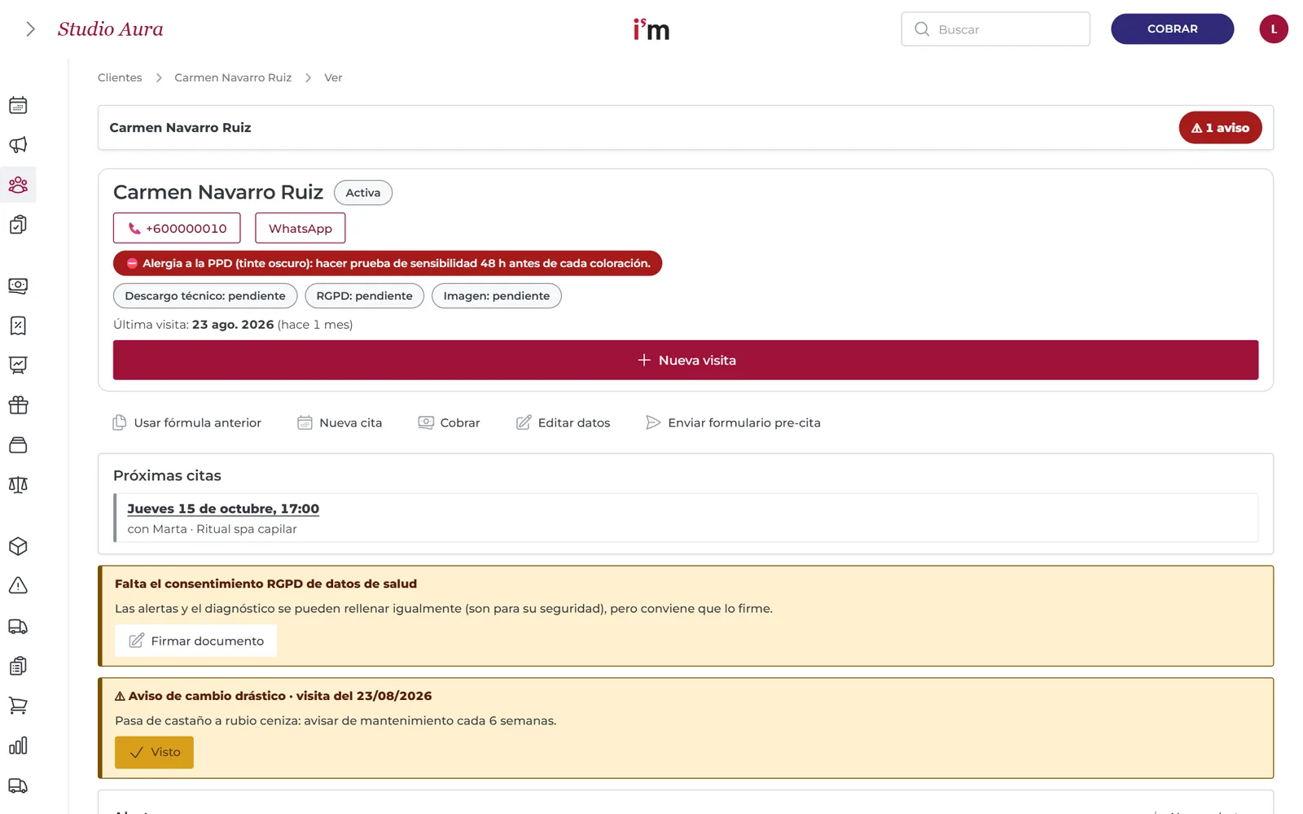Start a Nueva visita
1303x814 pixels.
pos(686,360)
